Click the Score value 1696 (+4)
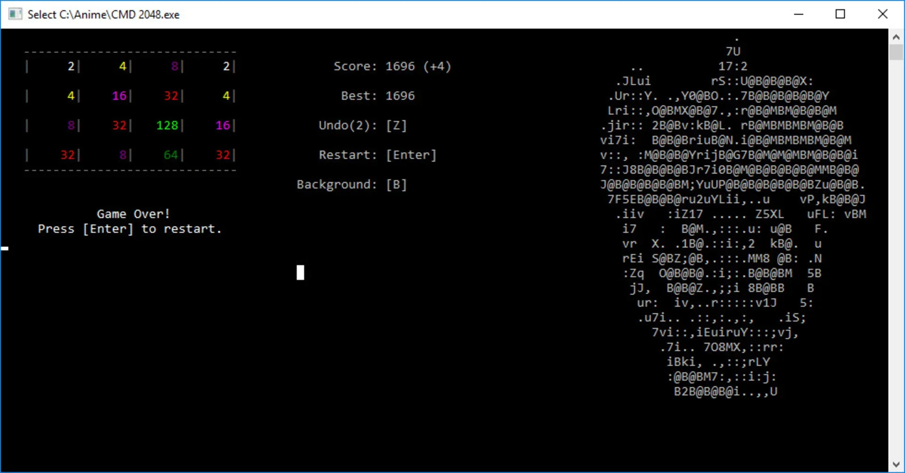905x473 pixels. tap(418, 66)
